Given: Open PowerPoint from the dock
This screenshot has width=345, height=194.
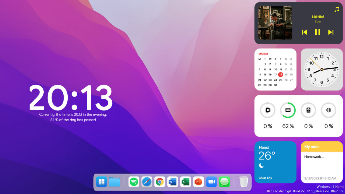Looking at the screenshot, I should 199,182.
